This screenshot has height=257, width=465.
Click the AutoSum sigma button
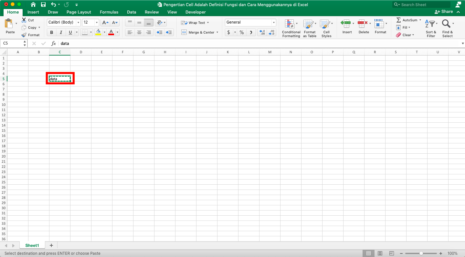click(408, 20)
